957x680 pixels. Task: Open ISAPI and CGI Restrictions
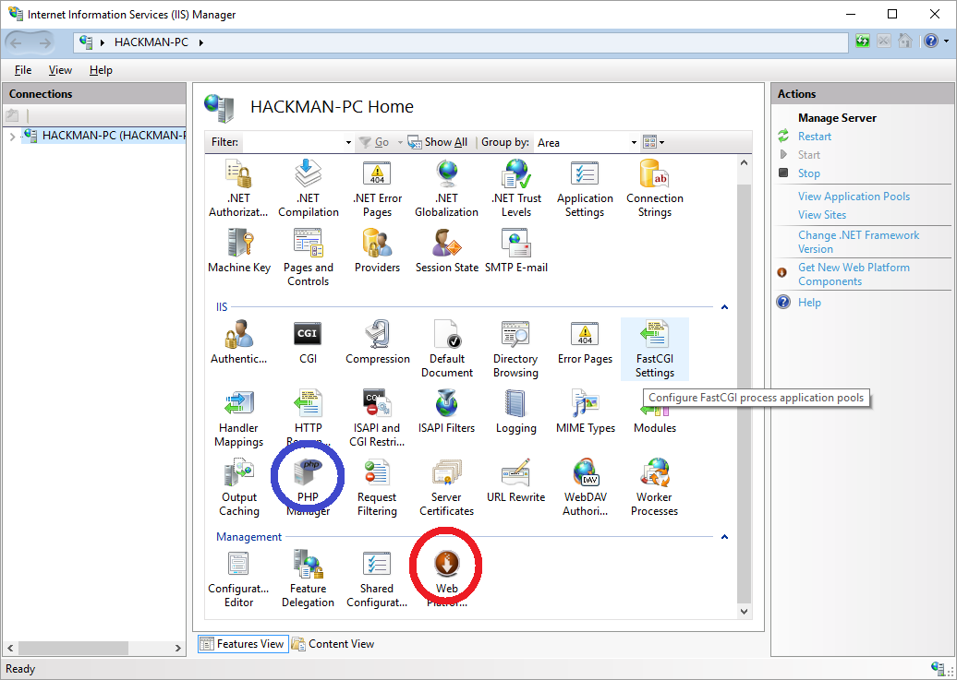click(377, 419)
